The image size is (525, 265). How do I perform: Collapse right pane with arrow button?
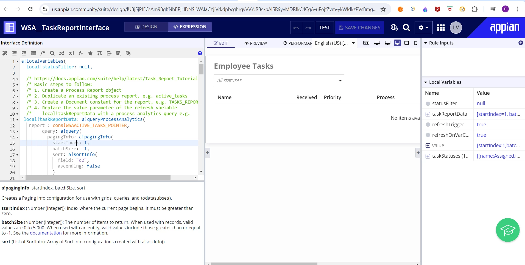click(418, 153)
